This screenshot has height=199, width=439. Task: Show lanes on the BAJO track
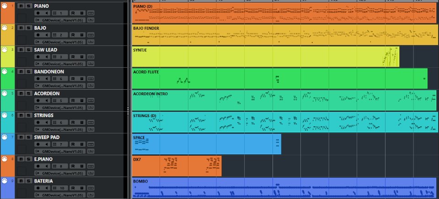[91, 35]
